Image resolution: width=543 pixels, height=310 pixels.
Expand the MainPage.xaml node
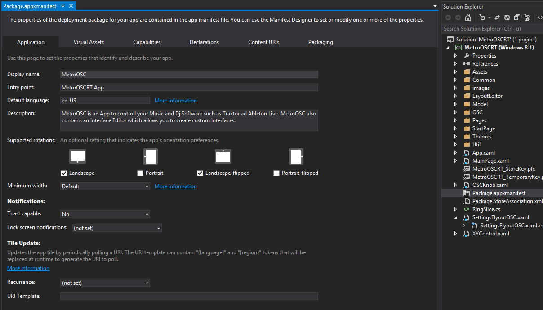[455, 161]
